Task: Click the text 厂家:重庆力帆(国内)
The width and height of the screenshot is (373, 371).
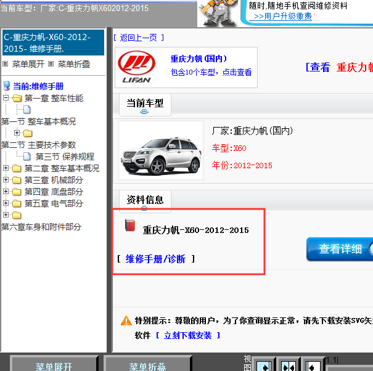Action: pos(252,131)
